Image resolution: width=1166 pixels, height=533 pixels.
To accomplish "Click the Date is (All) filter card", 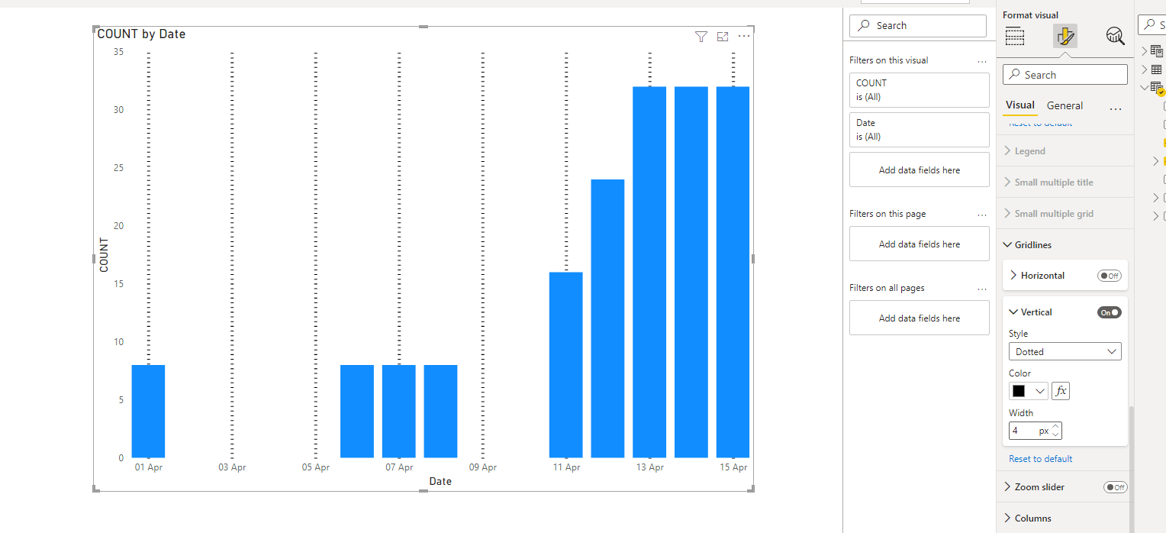I will click(919, 130).
